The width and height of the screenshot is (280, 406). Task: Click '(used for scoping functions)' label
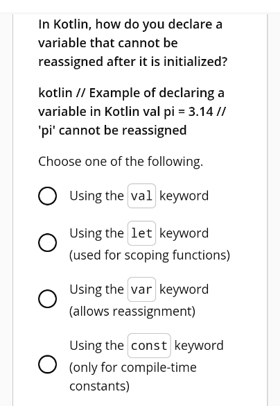[150, 255]
